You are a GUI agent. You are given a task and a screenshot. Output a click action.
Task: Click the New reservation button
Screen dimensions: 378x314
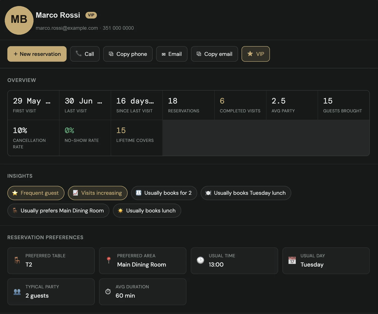click(37, 54)
